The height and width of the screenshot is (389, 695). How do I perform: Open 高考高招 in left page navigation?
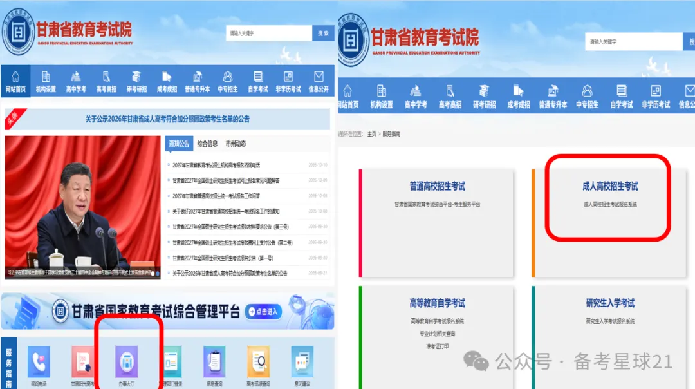click(x=106, y=82)
